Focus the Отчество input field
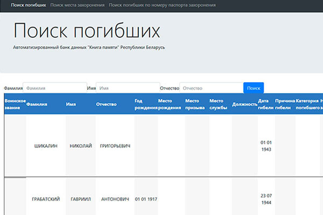This screenshot has width=323, height=215. (212, 88)
